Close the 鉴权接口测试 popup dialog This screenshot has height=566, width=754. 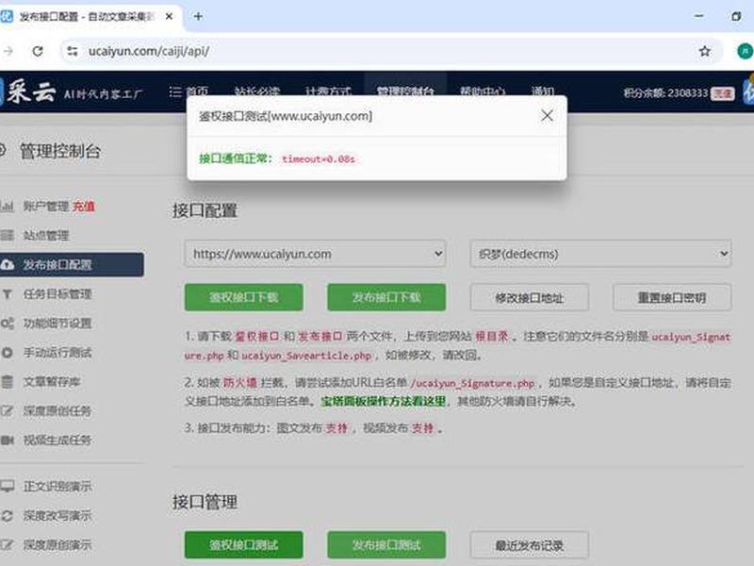coord(547,115)
